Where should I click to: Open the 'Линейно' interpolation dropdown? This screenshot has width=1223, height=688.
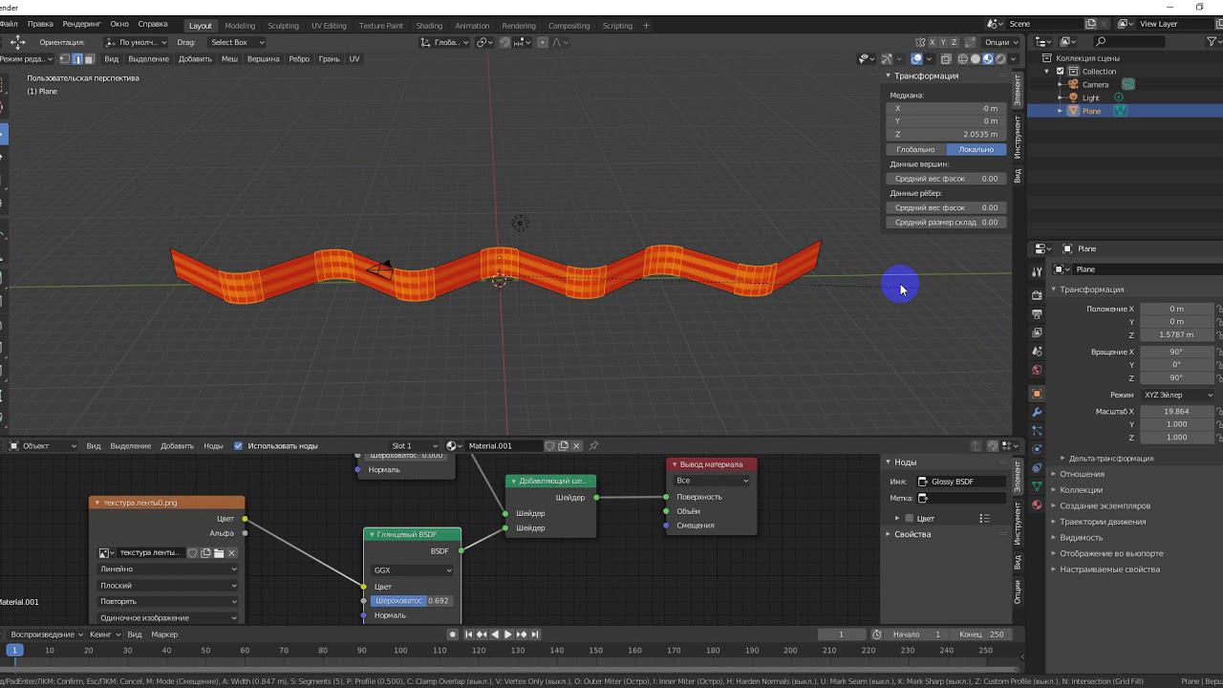pos(167,570)
